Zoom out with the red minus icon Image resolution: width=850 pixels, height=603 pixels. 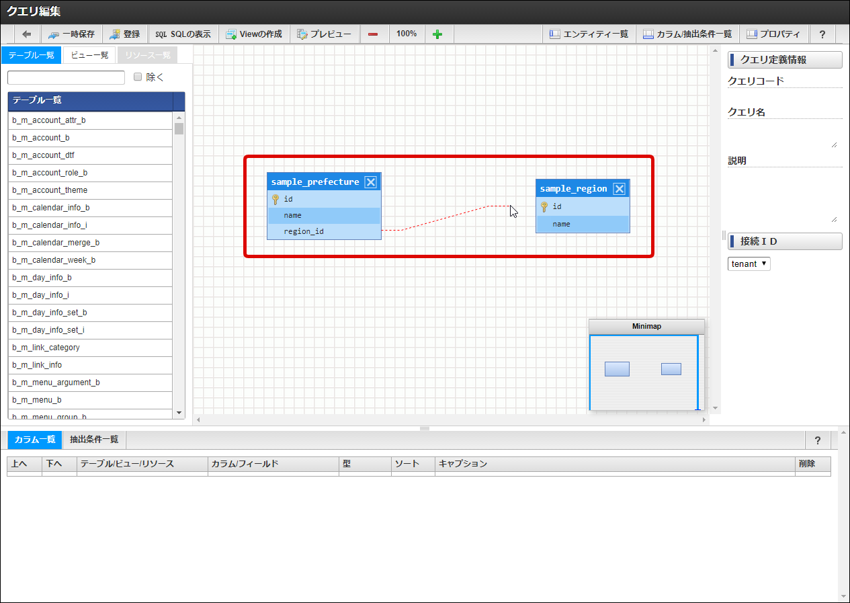click(373, 34)
